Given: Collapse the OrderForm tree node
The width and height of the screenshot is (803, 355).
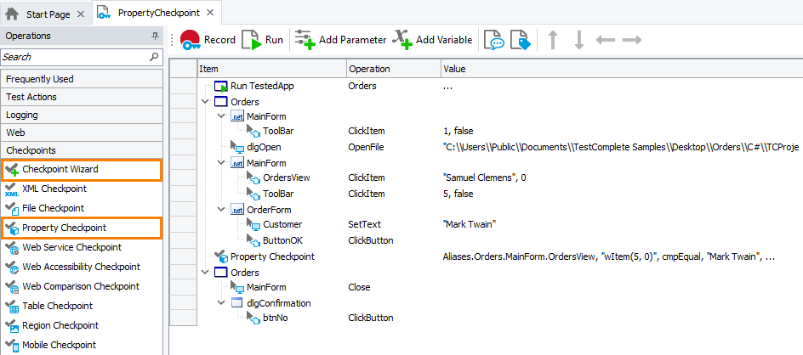Looking at the screenshot, I should (x=221, y=210).
